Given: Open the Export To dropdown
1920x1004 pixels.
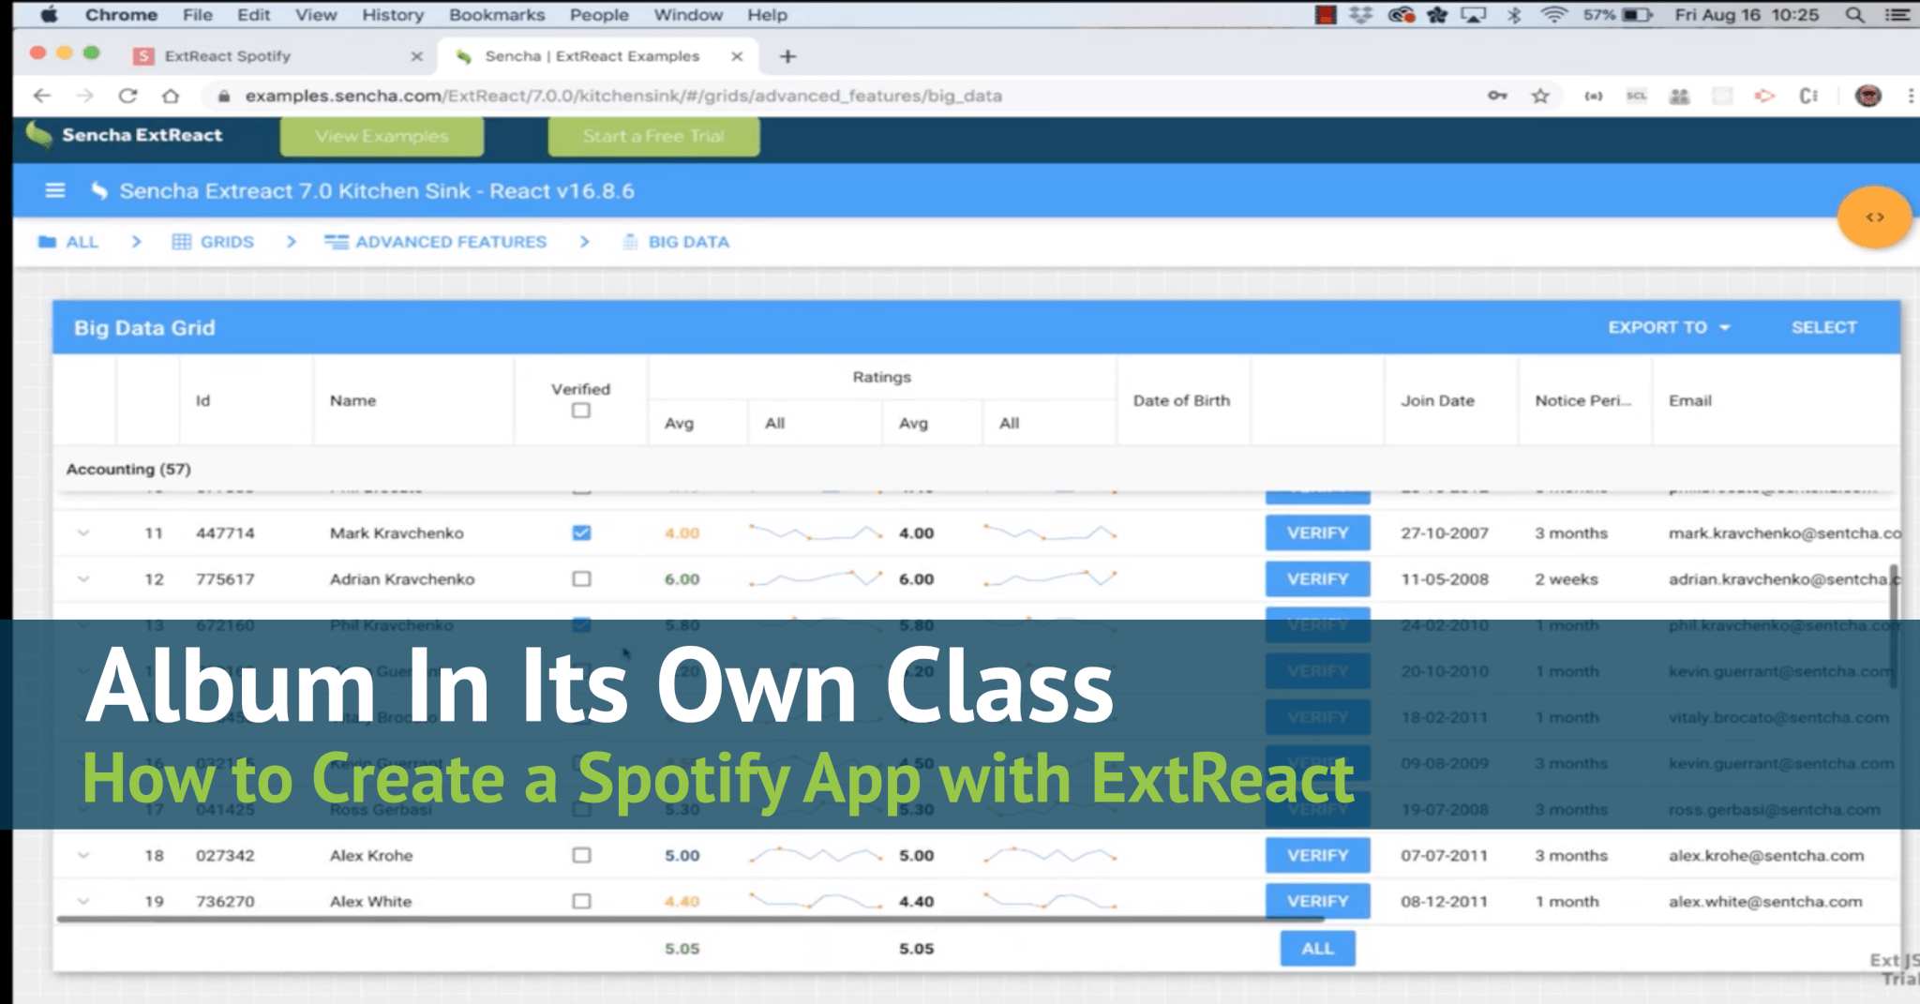Looking at the screenshot, I should [1669, 327].
